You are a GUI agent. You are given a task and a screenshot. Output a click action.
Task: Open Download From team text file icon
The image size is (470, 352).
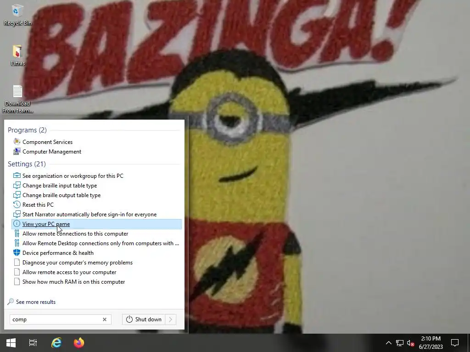17,99
